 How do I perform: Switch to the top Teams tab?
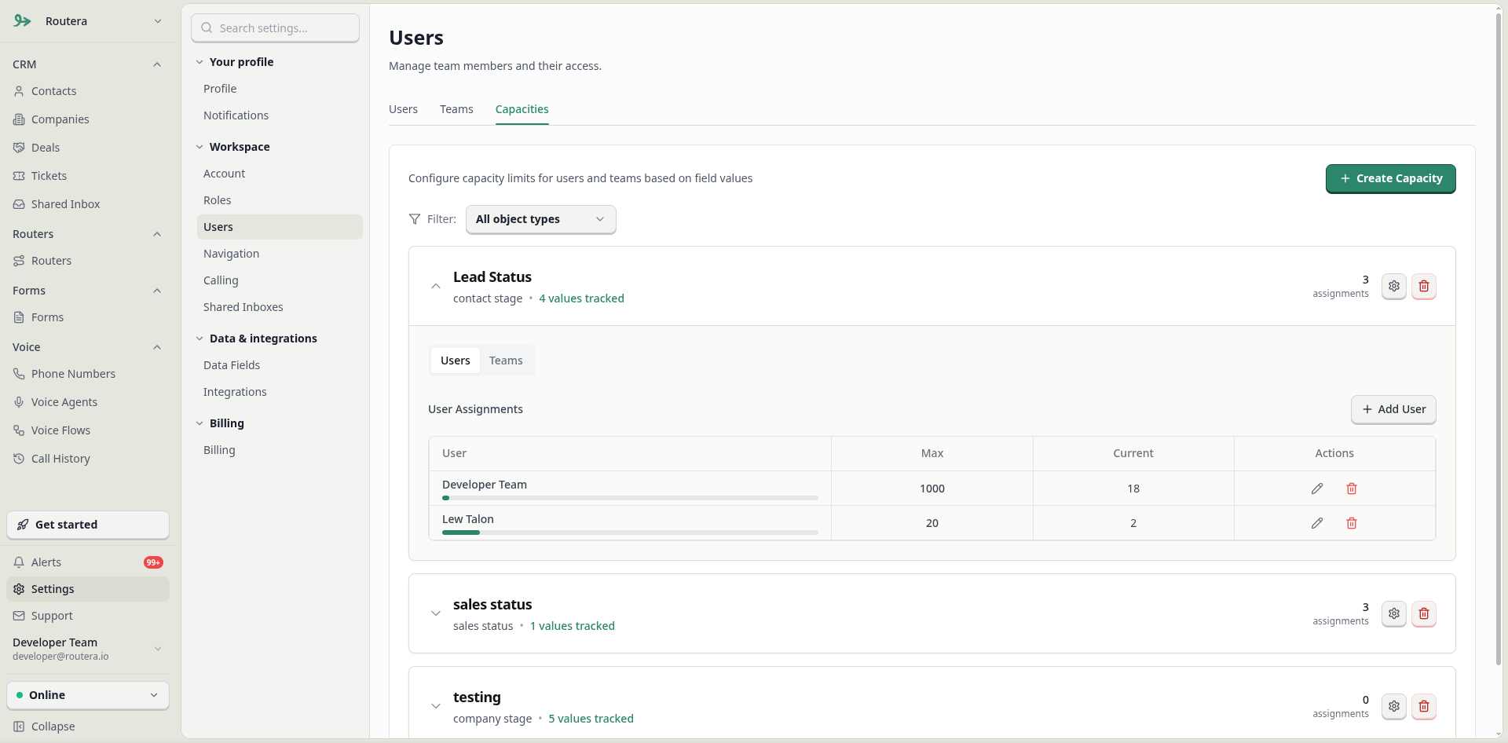[456, 109]
